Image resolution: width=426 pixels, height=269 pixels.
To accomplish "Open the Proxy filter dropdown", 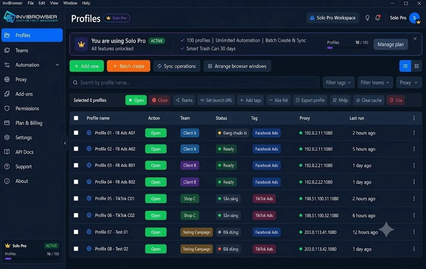I will [x=409, y=83].
